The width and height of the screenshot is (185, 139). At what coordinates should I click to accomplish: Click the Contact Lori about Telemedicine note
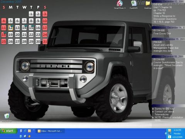(164, 113)
